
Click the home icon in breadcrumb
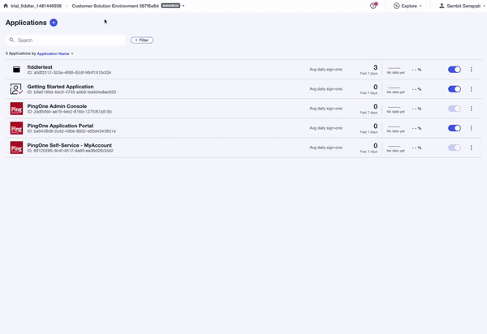(6, 6)
